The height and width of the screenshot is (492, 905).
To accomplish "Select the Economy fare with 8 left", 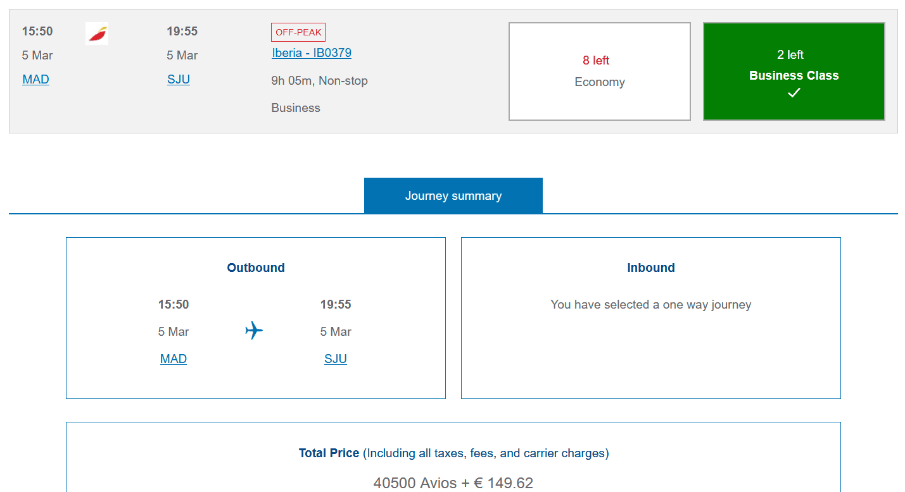I will [599, 71].
